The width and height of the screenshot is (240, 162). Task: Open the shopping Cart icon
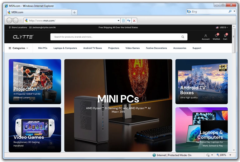[225, 37]
